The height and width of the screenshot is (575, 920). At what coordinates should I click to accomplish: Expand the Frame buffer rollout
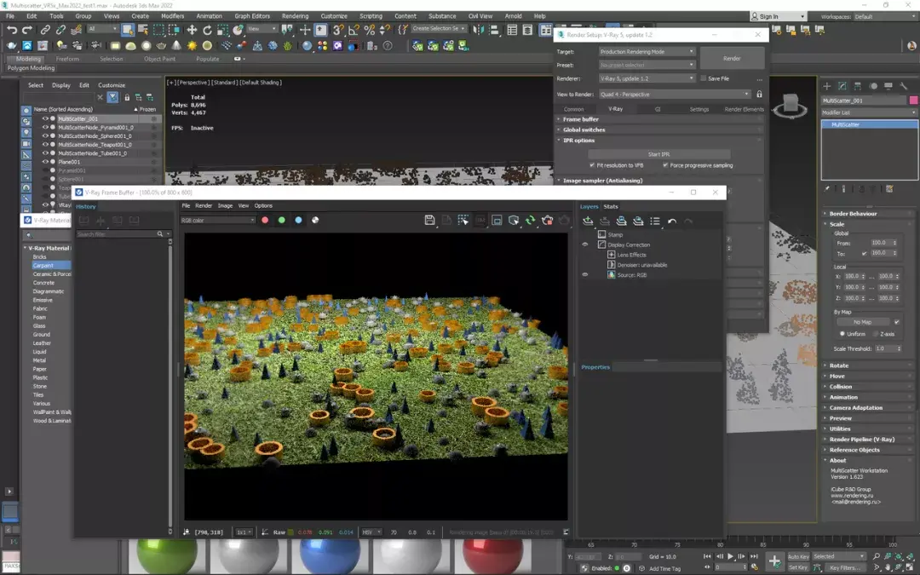581,119
